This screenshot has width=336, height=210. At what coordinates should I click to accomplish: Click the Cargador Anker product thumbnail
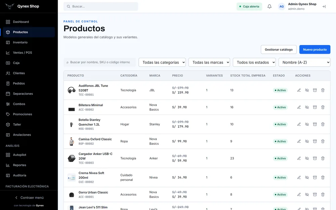pos(72,158)
